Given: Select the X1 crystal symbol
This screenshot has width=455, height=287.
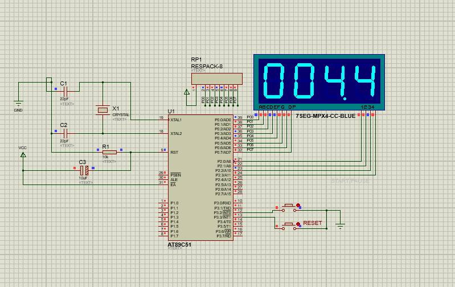Looking at the screenshot, I should [103, 110].
